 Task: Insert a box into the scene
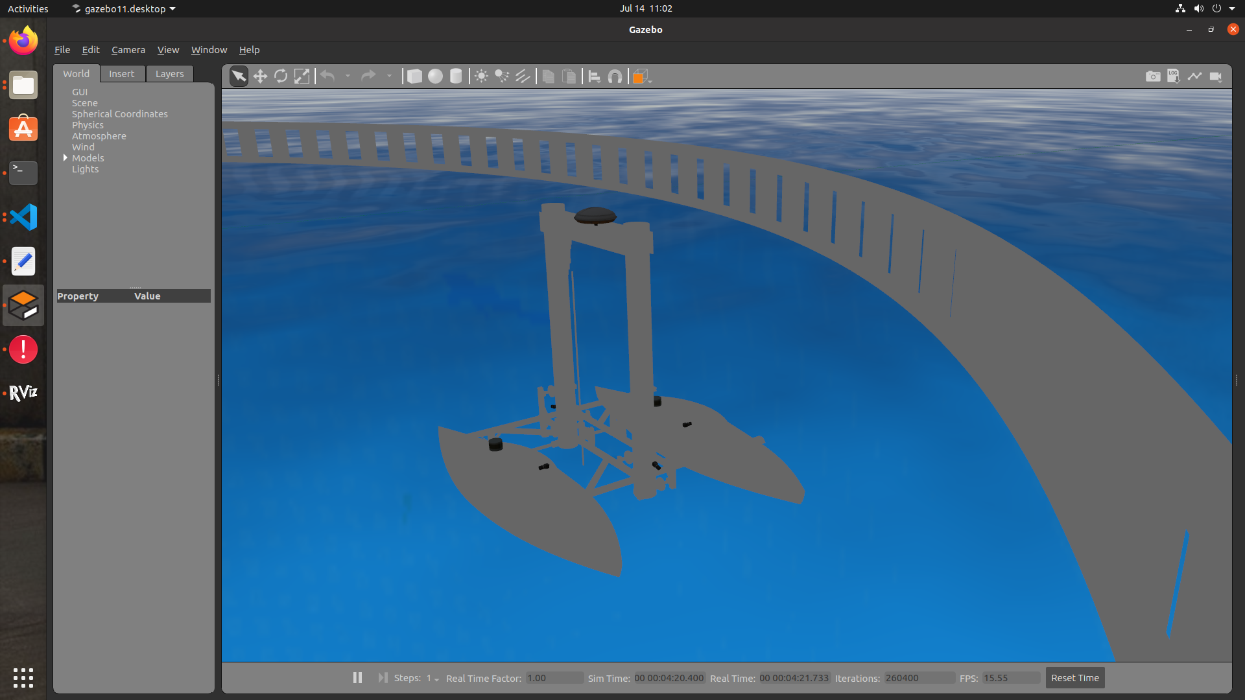tap(414, 76)
